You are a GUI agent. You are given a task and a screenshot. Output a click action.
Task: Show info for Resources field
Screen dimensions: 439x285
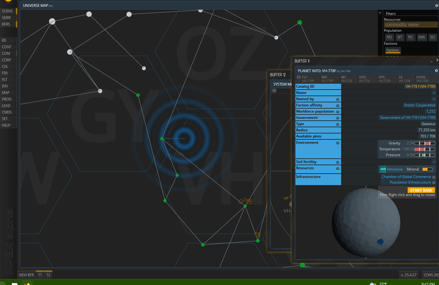click(338, 168)
